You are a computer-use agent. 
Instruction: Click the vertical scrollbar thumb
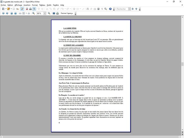coord(182,64)
